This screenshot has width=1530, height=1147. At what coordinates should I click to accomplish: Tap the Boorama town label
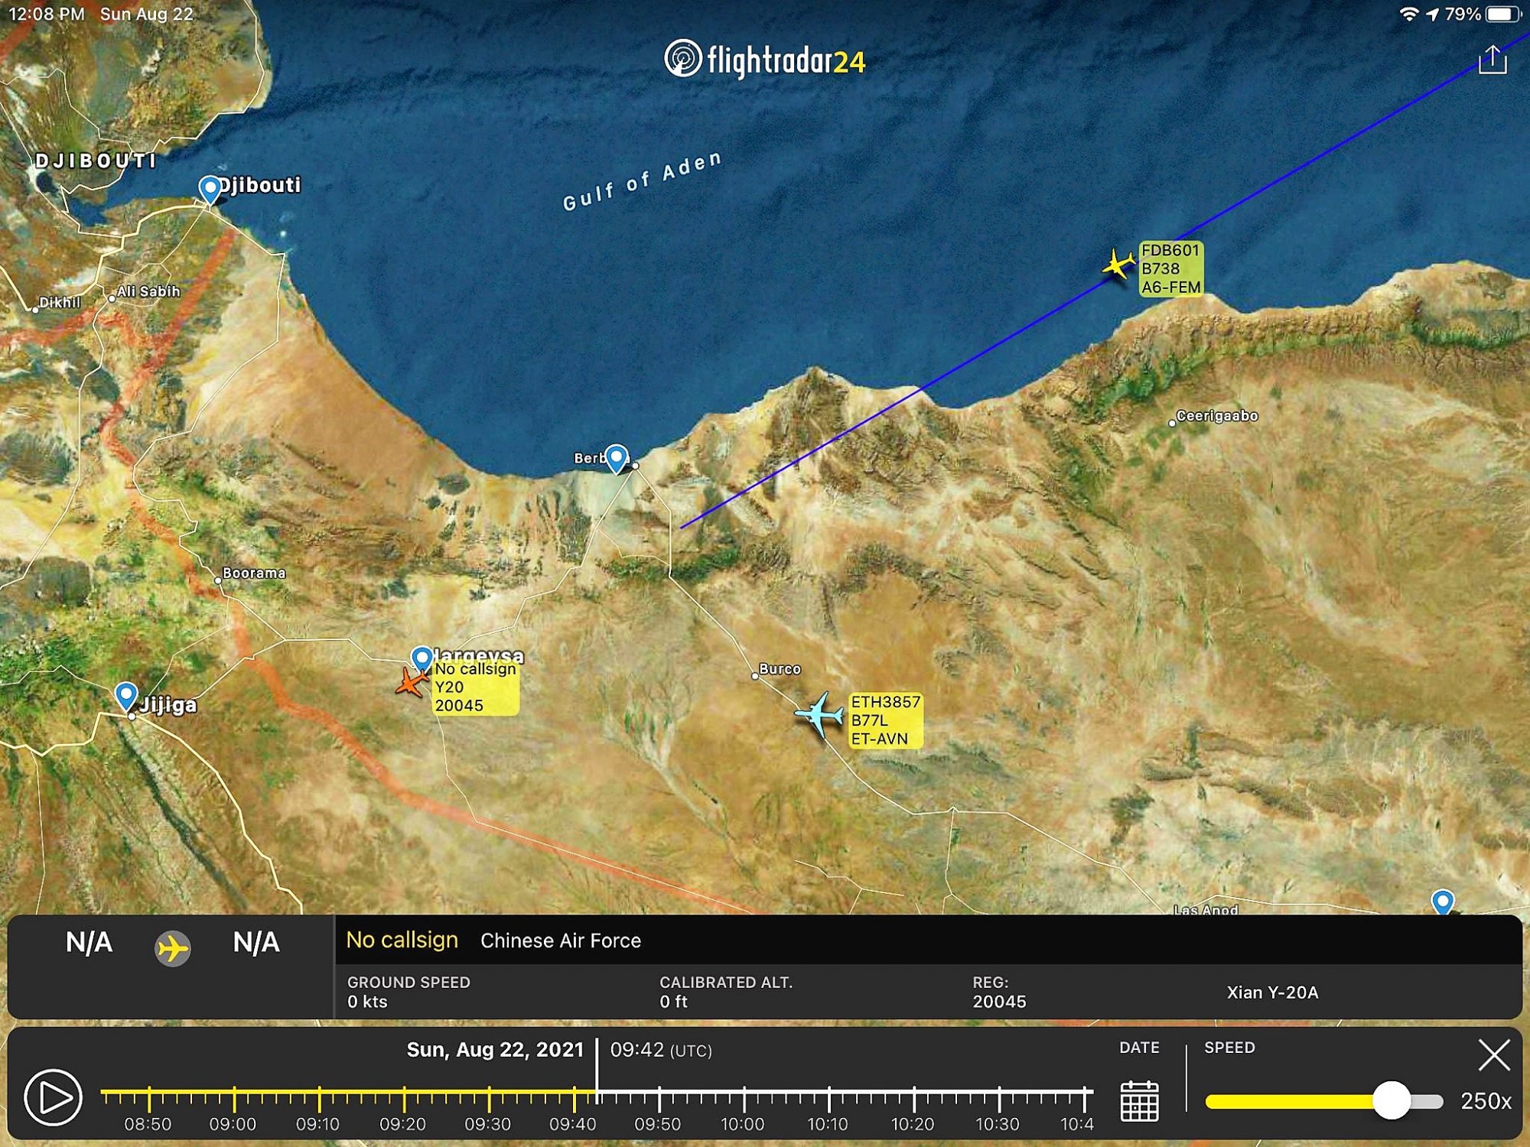[x=254, y=573]
